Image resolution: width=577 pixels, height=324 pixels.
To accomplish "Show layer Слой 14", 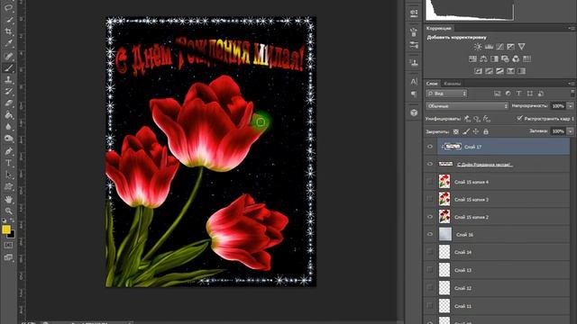I will [430, 252].
